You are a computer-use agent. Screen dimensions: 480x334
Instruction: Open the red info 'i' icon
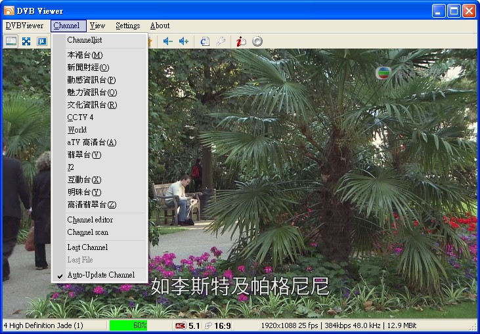[241, 41]
